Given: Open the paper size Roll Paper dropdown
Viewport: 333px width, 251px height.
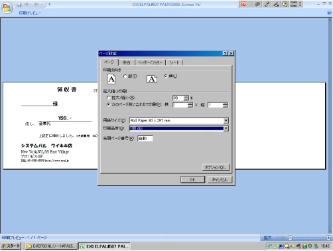Looking at the screenshot, I should click(x=226, y=121).
